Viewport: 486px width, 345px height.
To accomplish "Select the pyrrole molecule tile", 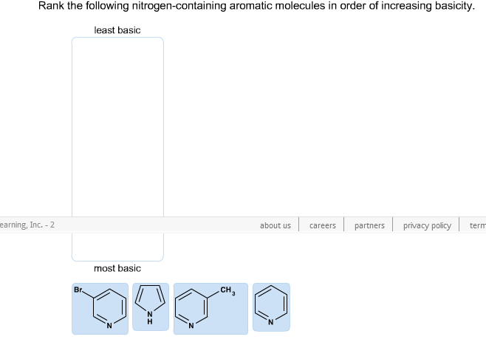I will (151, 307).
